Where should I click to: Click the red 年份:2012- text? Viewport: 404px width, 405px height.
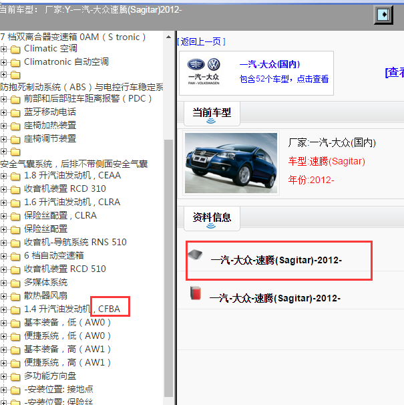[311, 180]
